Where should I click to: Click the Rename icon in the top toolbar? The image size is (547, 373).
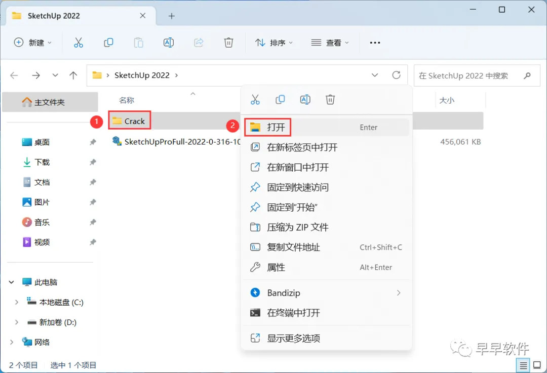pos(169,43)
